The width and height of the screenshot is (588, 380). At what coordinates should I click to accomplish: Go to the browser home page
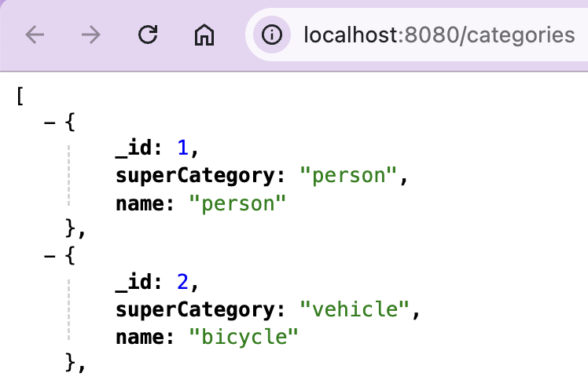(x=204, y=35)
